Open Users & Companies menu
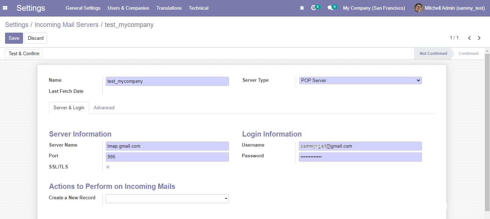This screenshot has height=219, width=490. point(128,8)
